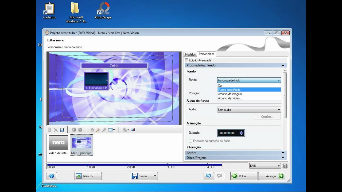Open the Cadastro desktop shortcut

point(49,11)
